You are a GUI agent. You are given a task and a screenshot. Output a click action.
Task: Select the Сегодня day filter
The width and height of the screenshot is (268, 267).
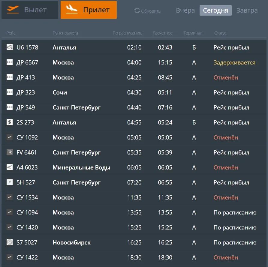215,10
